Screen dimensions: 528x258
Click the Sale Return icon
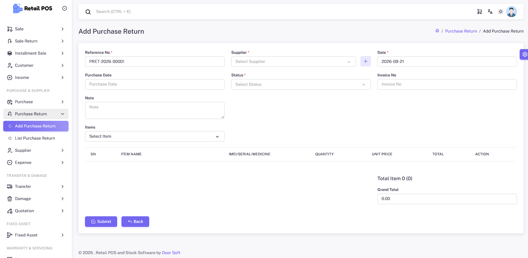point(10,41)
